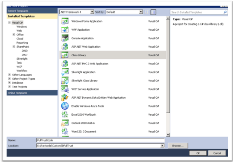Image resolution: width=233 pixels, height=162 pixels.
Task: Pick the ASP.NET Web Application icon
Action: [x=65, y=46]
